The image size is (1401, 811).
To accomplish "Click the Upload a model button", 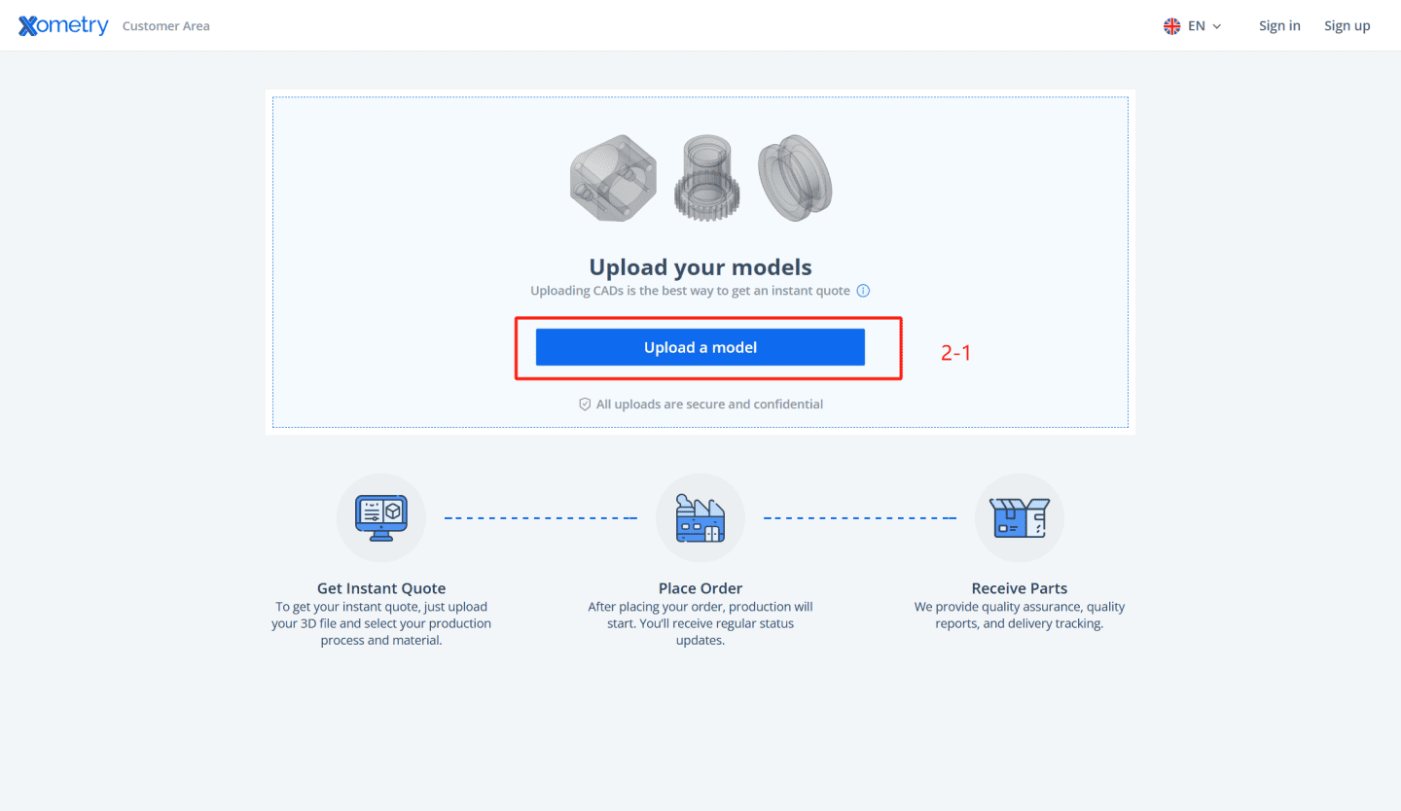I will (x=700, y=346).
